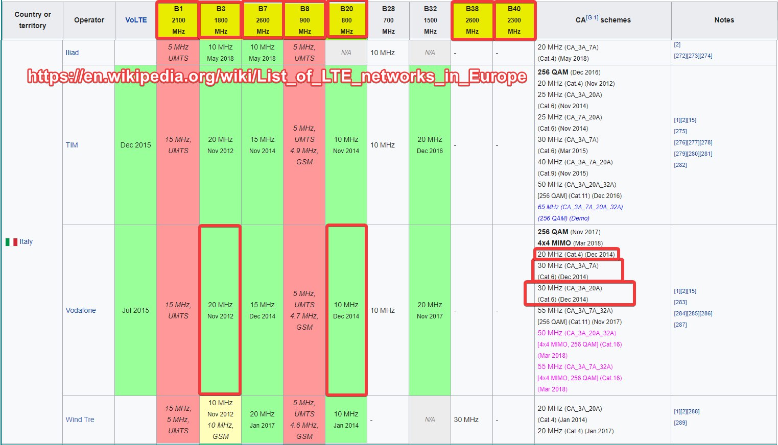The height and width of the screenshot is (445, 778).
Task: Select TIM's B32 cell 20 MHz Dec 2016
Action: [430, 145]
